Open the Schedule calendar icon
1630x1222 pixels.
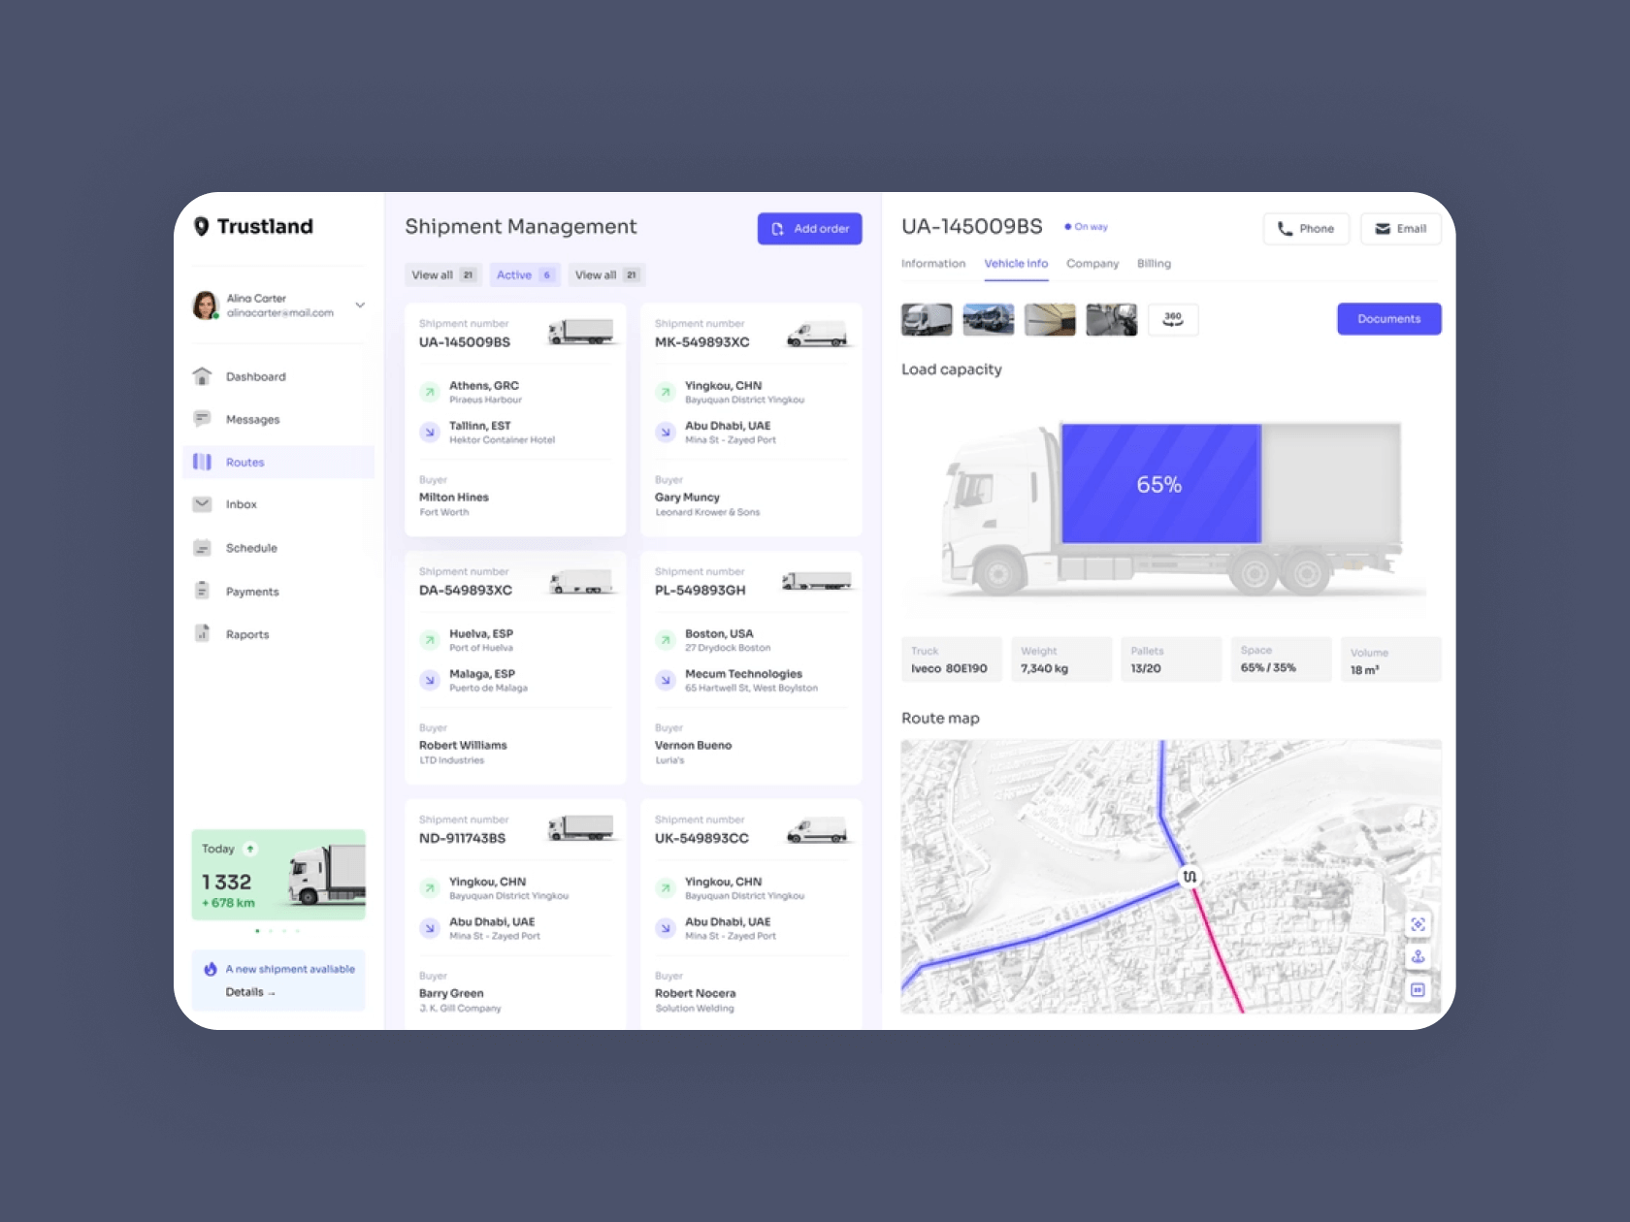click(x=202, y=548)
